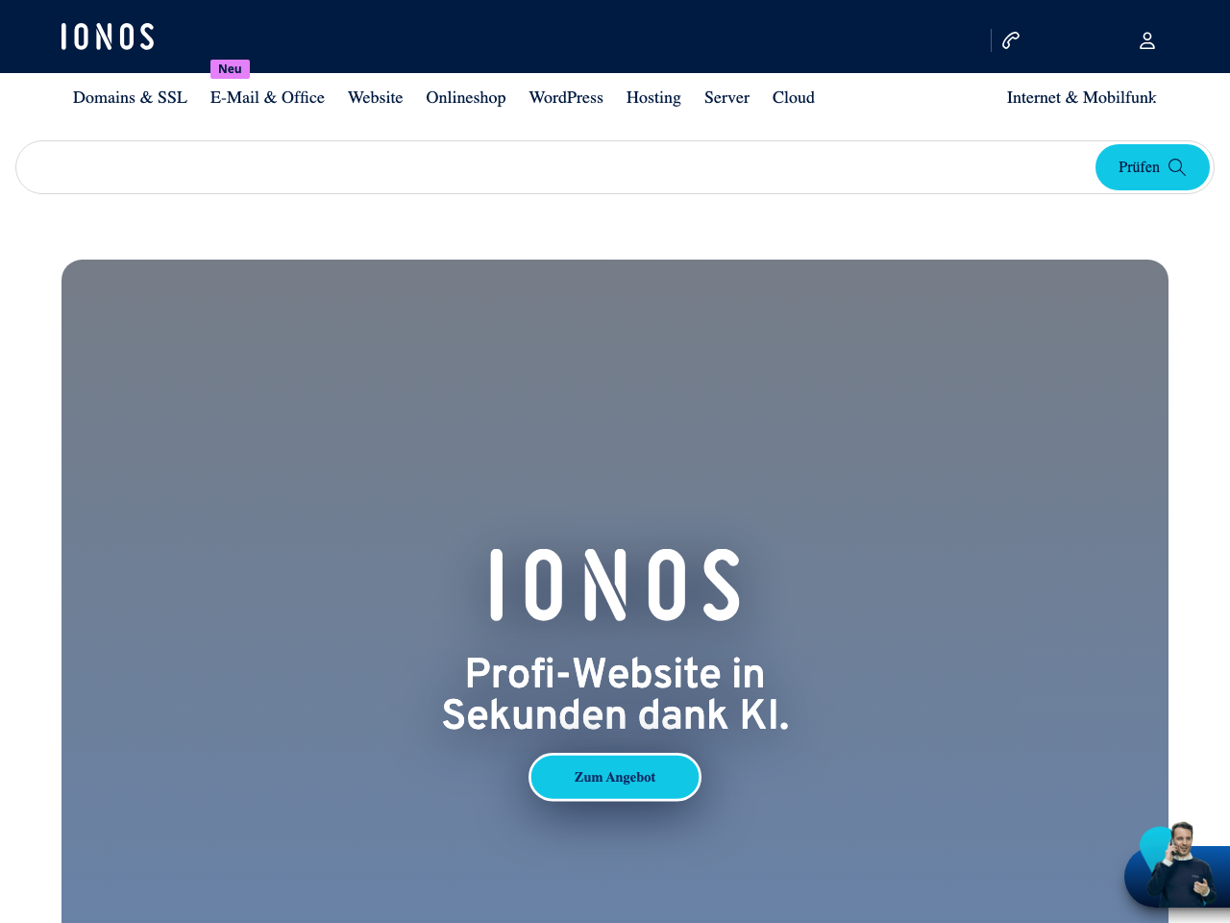Click the Neu badge above E-Mail & Office
The image size is (1230, 923).
click(230, 68)
